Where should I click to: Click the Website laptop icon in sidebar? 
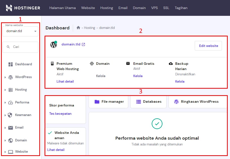point(11,152)
